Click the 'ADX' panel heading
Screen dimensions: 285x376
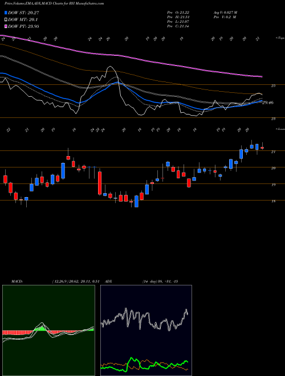tap(108, 281)
